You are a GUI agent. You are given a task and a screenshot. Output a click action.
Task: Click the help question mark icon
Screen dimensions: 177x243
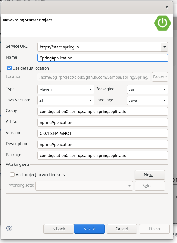point(9,228)
